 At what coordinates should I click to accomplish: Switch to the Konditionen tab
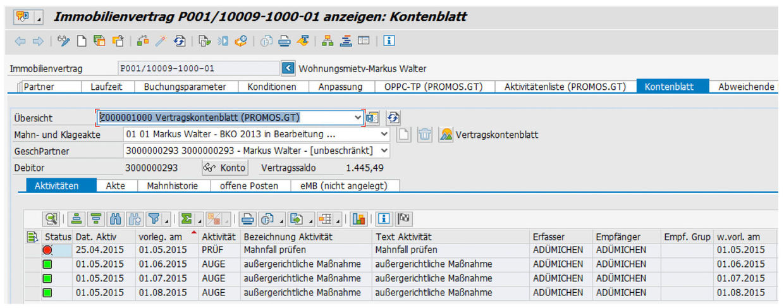point(271,87)
